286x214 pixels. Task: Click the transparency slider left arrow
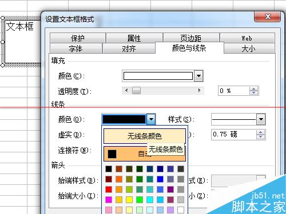pos(126,91)
